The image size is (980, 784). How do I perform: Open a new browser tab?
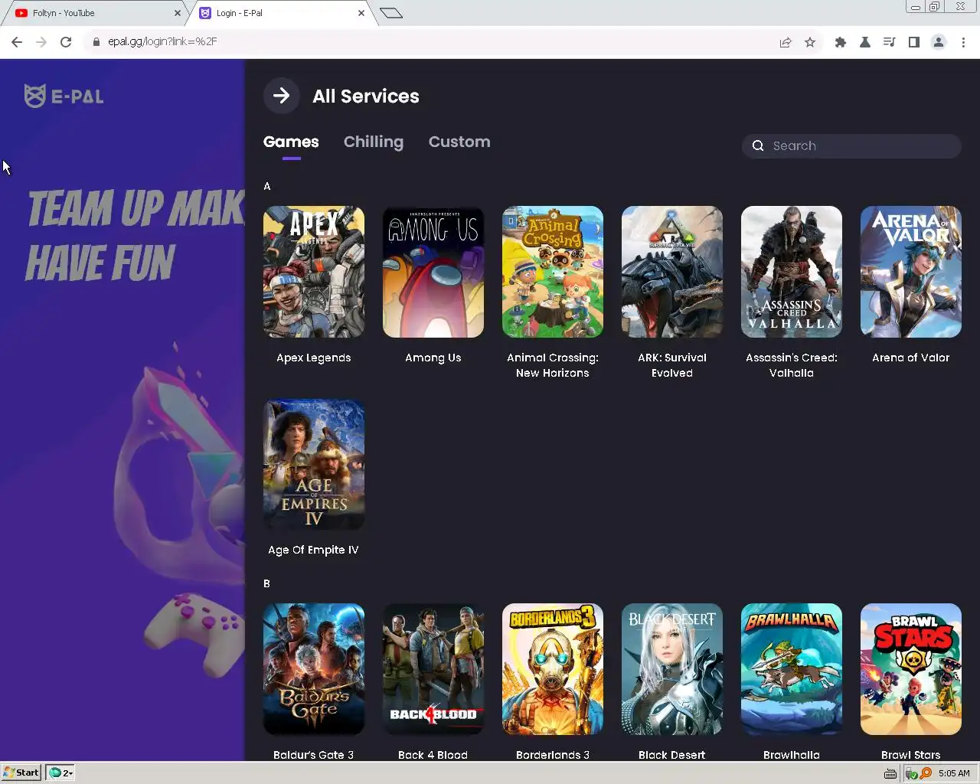coord(391,12)
